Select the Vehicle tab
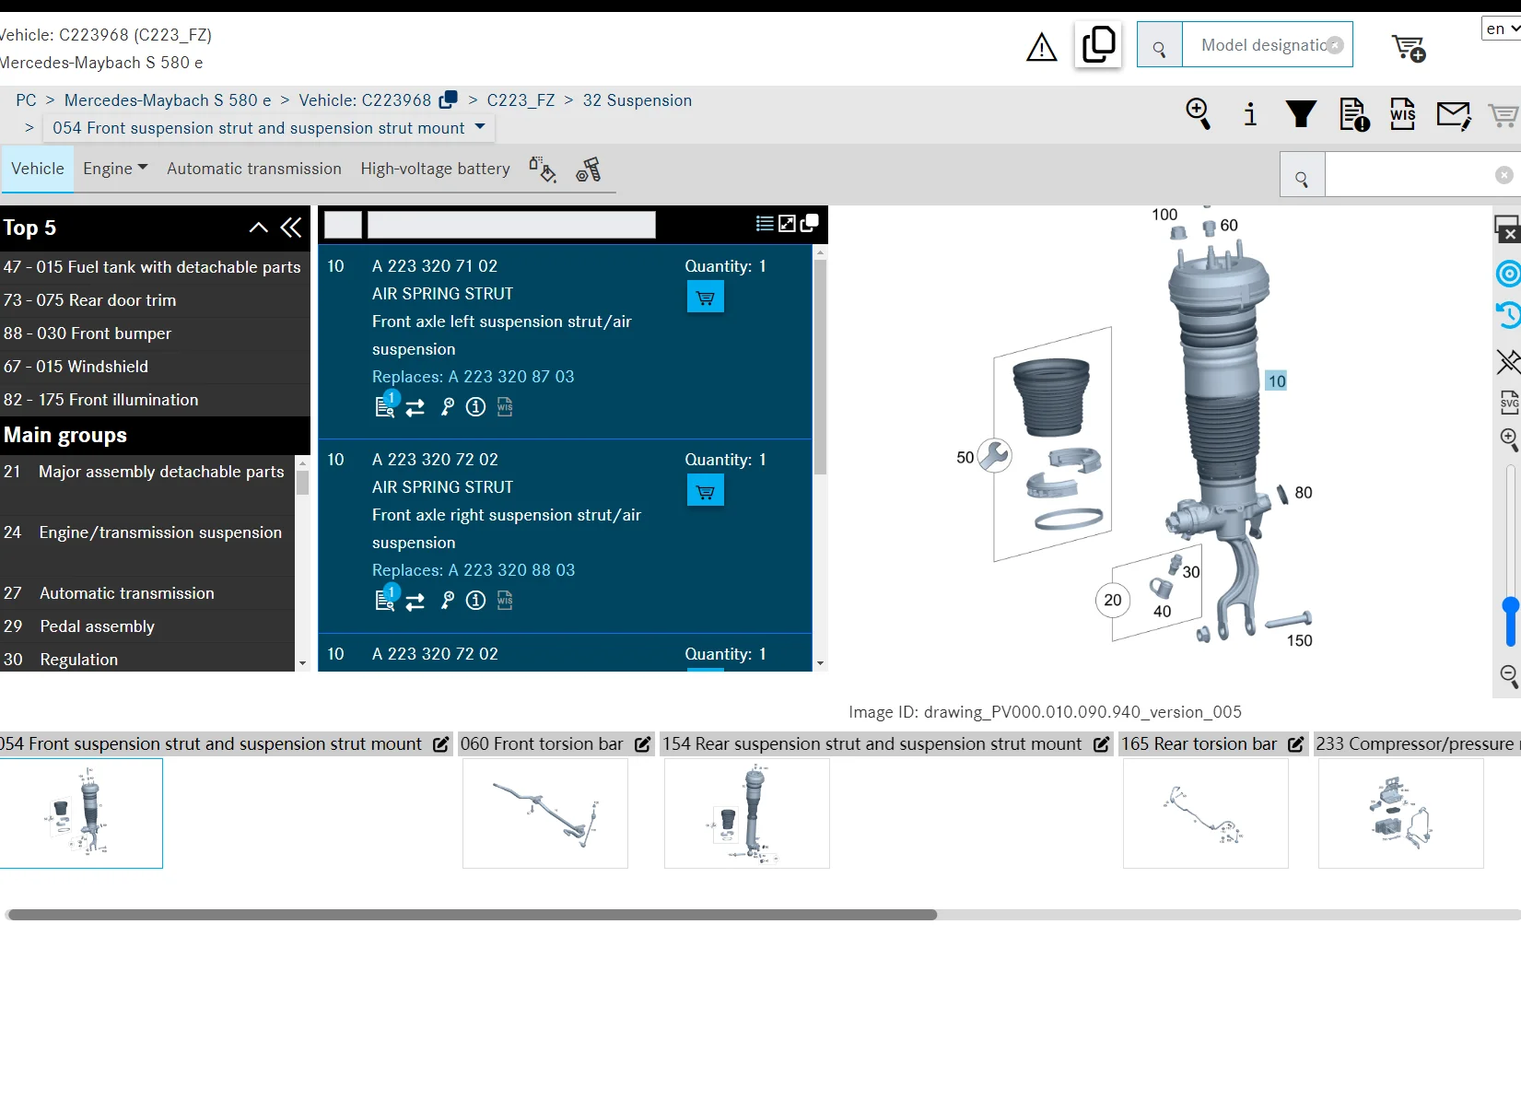The image size is (1521, 1111). (38, 169)
